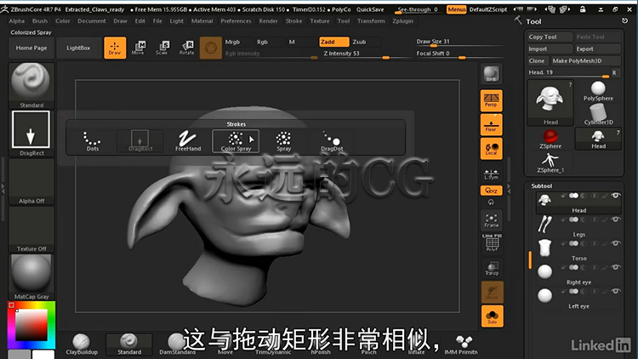Select the Spray stroke

click(x=283, y=141)
